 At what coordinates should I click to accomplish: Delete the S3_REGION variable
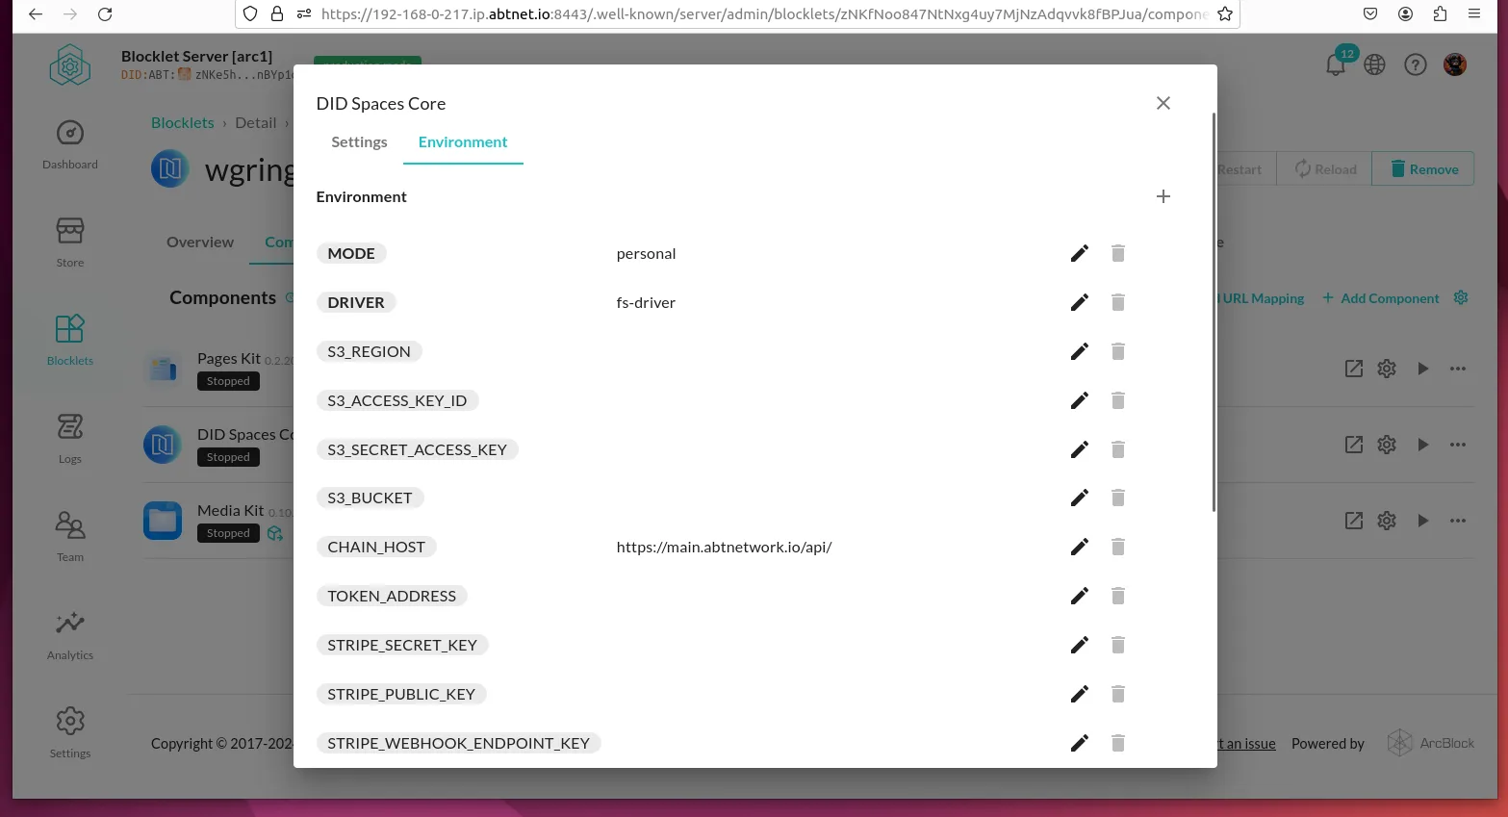coord(1117,351)
